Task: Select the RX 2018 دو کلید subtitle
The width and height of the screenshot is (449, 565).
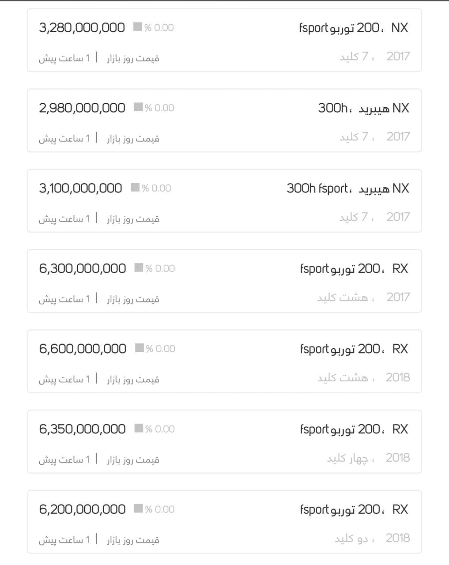Action: (x=372, y=539)
